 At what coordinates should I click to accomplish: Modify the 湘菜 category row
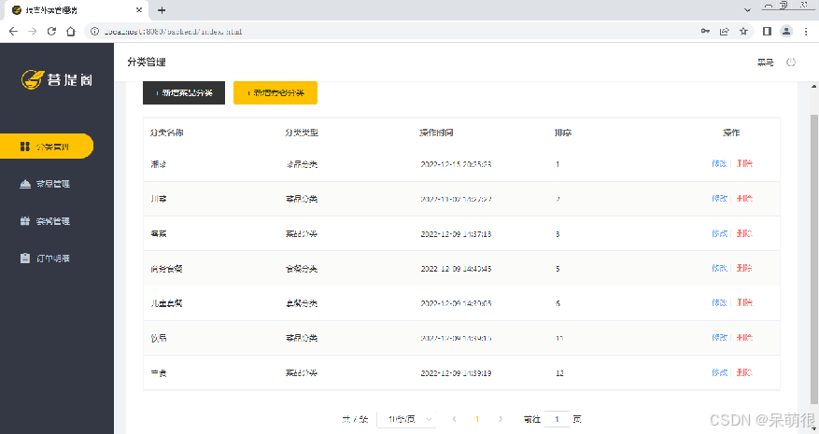pyautogui.click(x=719, y=163)
